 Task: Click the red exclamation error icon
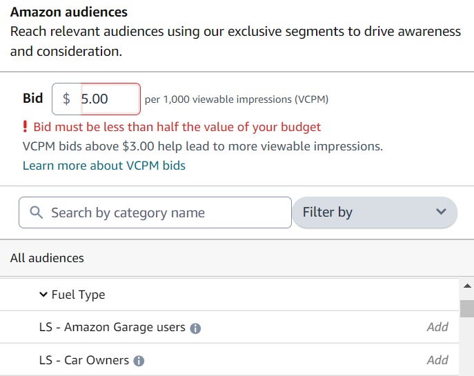point(26,127)
